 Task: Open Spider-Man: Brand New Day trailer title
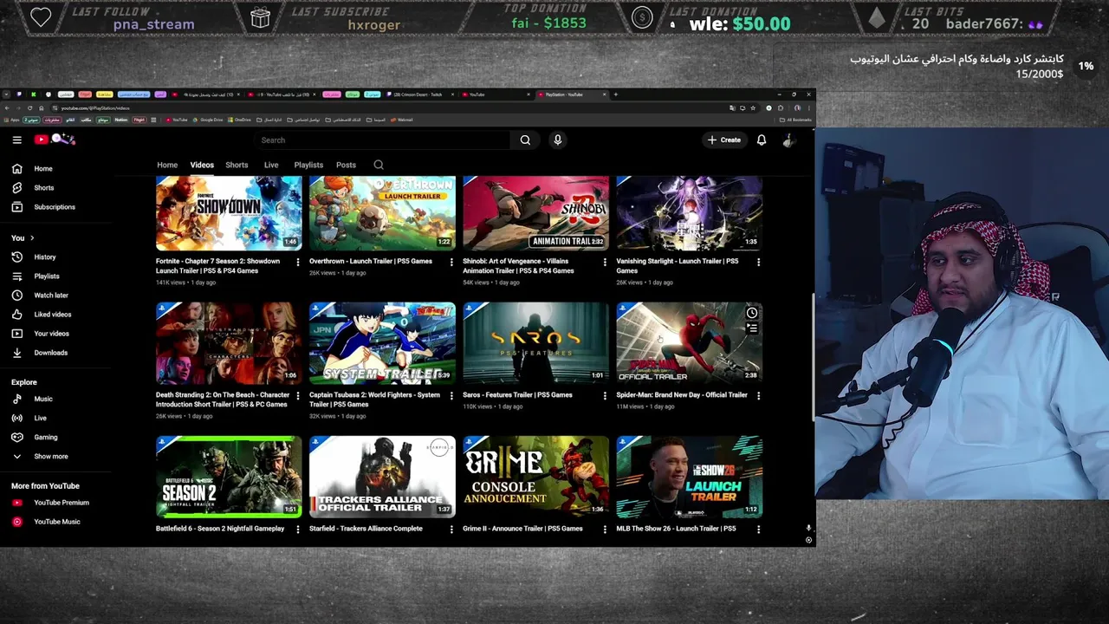pyautogui.click(x=682, y=395)
